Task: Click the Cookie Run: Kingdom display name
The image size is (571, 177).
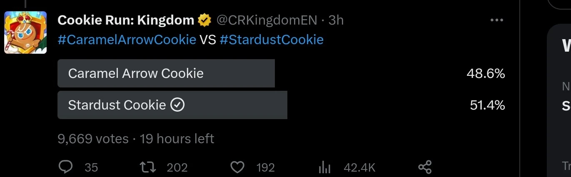Action: coord(126,20)
